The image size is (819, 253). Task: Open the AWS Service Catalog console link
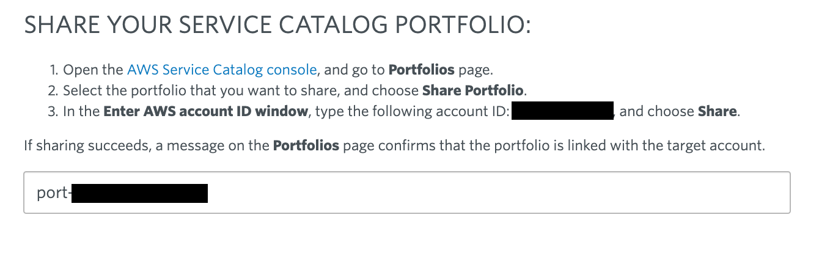[x=222, y=70]
